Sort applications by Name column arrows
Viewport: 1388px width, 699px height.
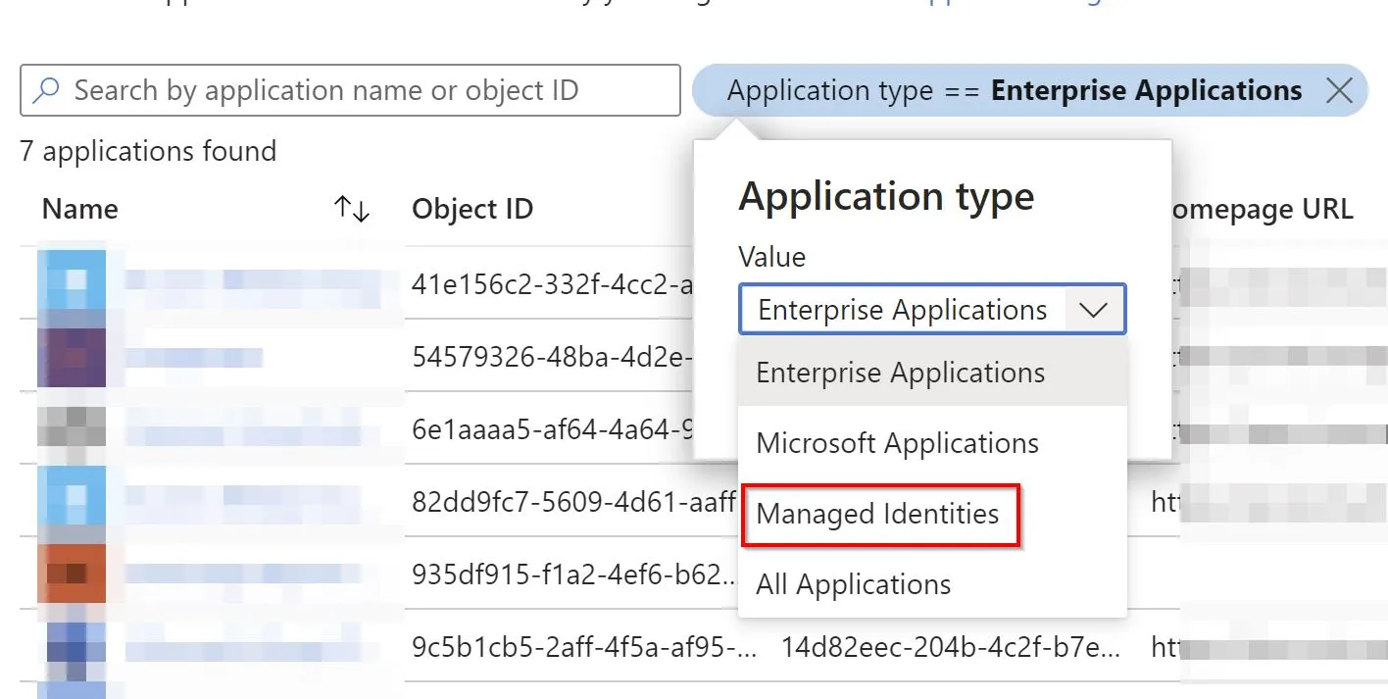click(352, 209)
